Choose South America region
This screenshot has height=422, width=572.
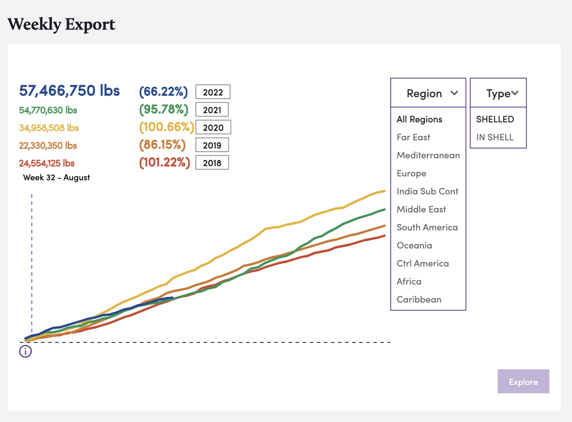pos(427,227)
